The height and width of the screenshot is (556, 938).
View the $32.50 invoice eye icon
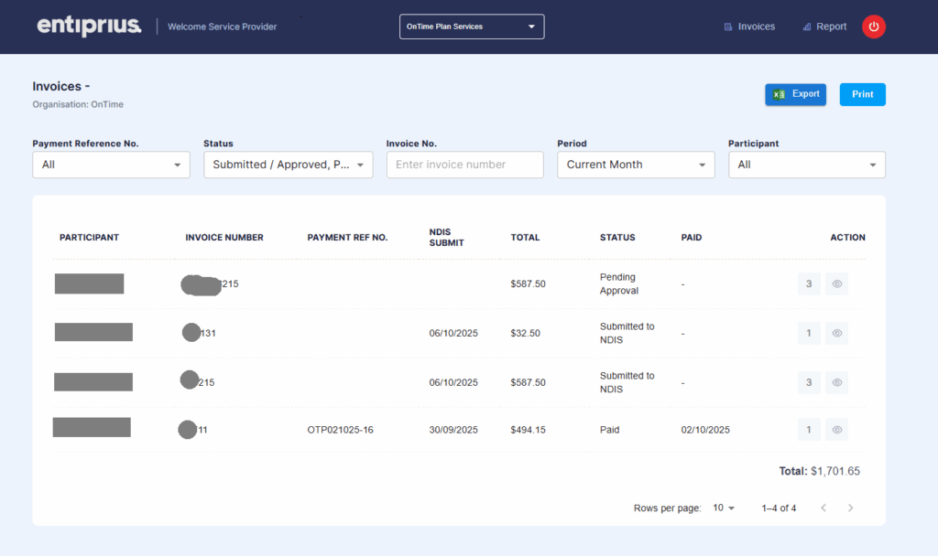836,334
